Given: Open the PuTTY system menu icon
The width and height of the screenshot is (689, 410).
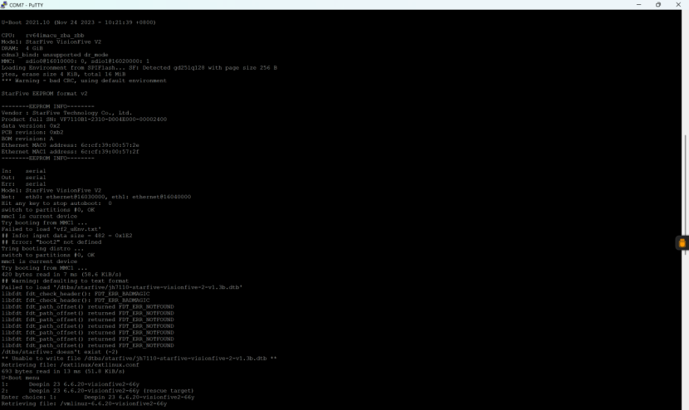Looking at the screenshot, I should coord(4,4).
